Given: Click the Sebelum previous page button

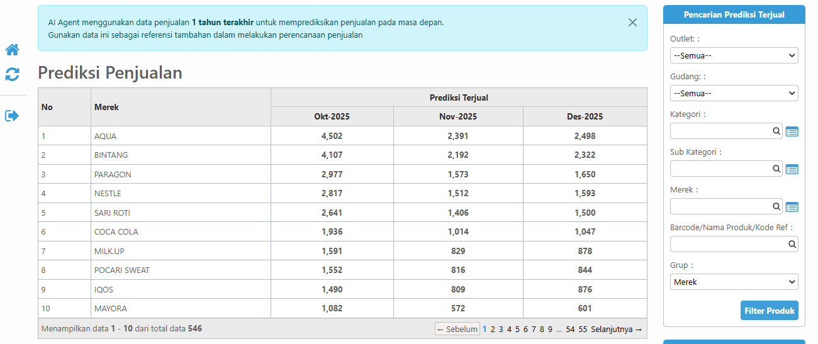Looking at the screenshot, I should pos(457,329).
